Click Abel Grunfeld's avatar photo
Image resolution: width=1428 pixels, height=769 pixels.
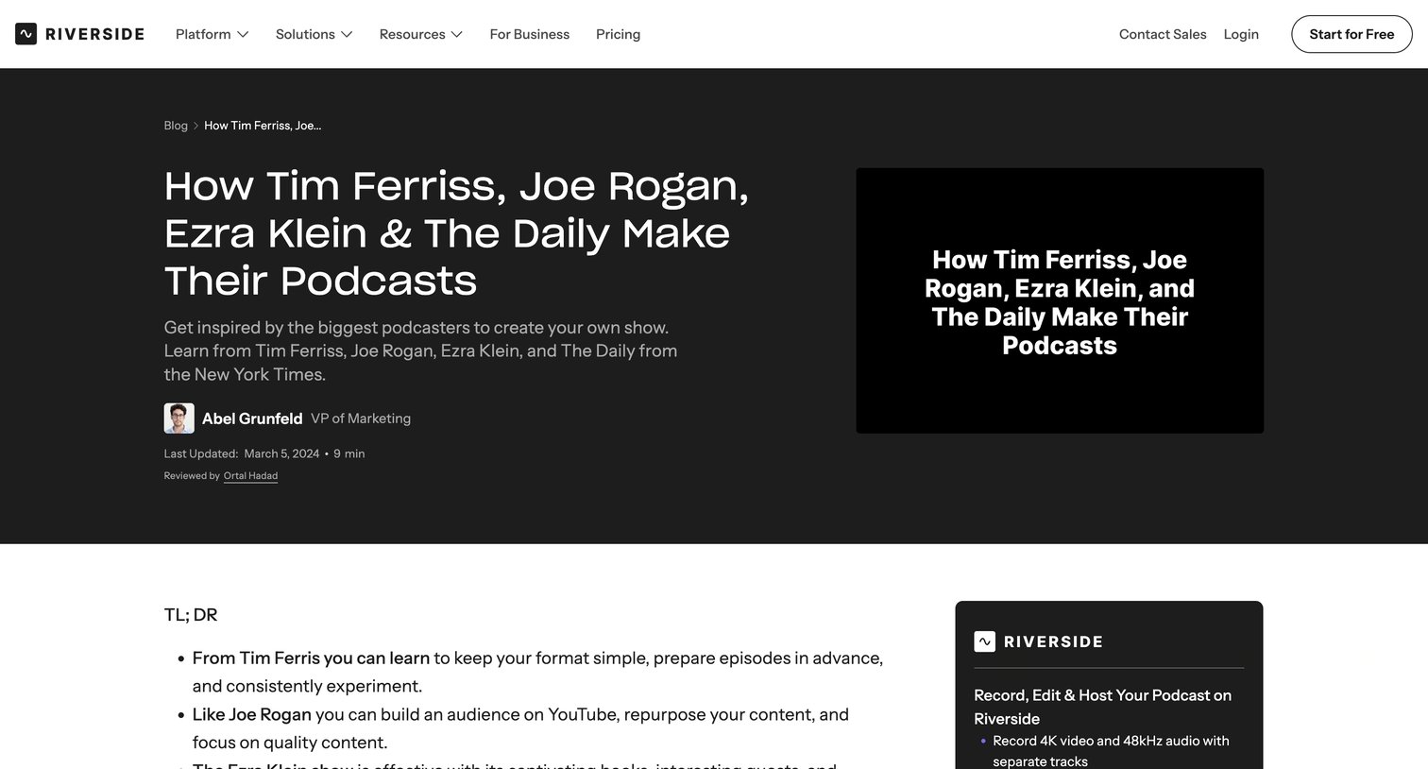(179, 419)
